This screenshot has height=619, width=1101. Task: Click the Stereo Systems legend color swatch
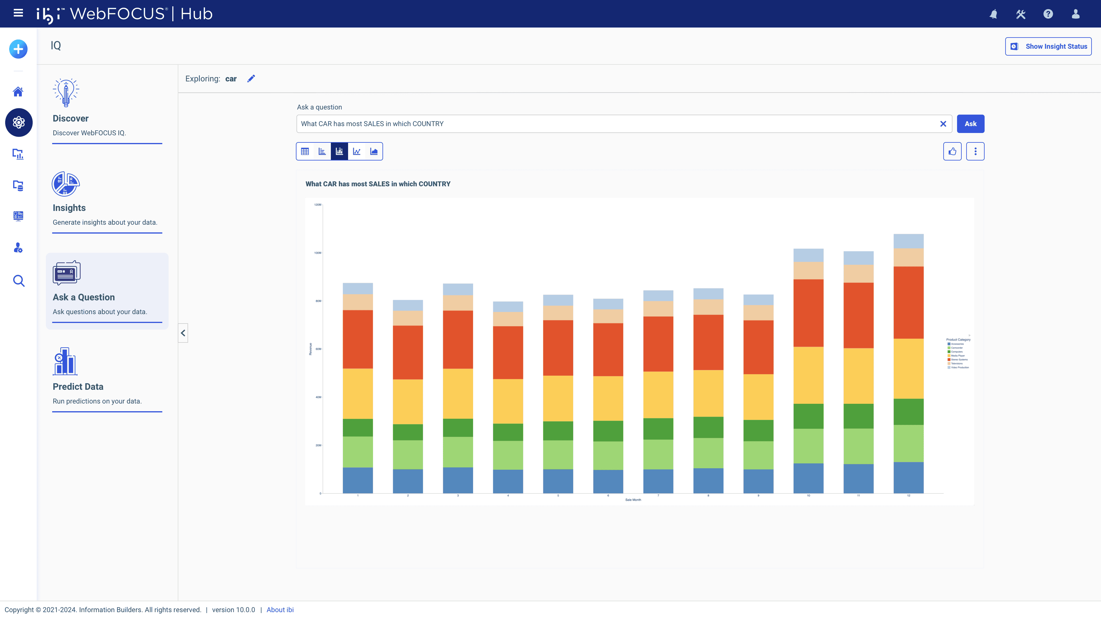tap(949, 360)
